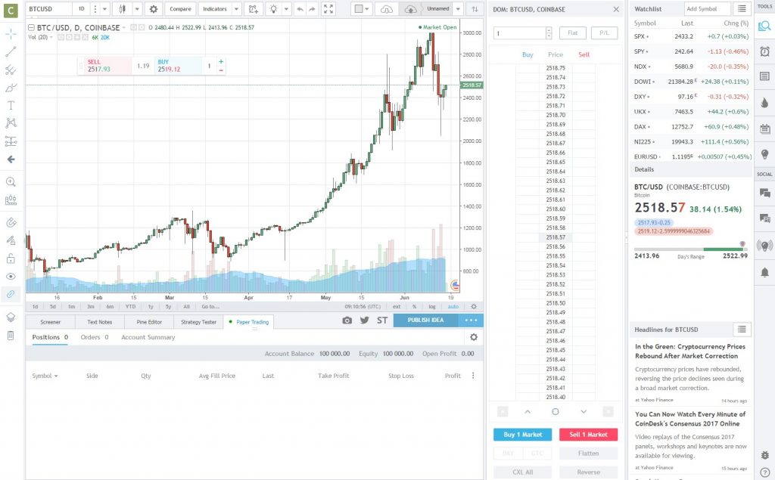Select the brush drawing tool

click(11, 88)
